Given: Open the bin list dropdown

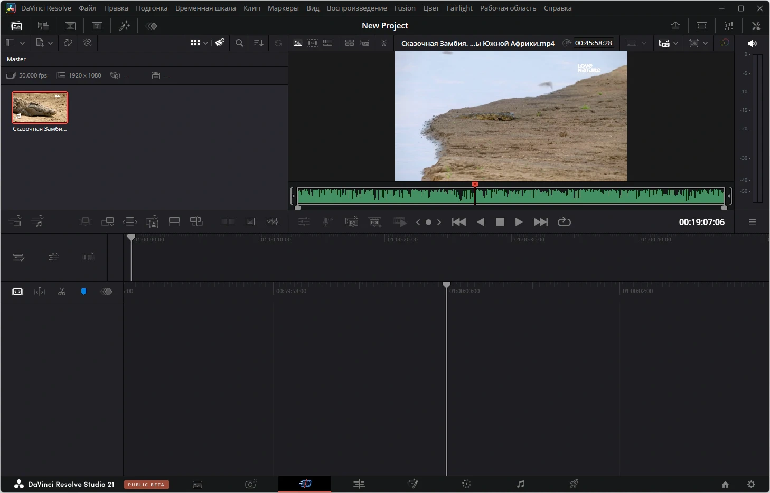Looking at the screenshot, I should [x=22, y=43].
